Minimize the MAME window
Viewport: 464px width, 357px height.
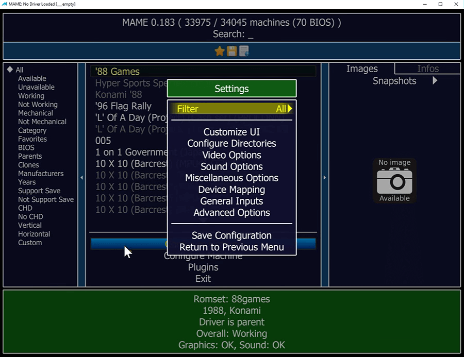point(425,4)
